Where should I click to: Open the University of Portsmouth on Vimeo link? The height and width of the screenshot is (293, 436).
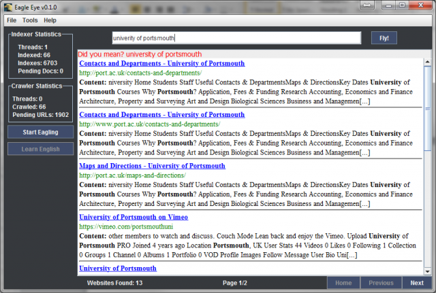pyautogui.click(x=134, y=217)
